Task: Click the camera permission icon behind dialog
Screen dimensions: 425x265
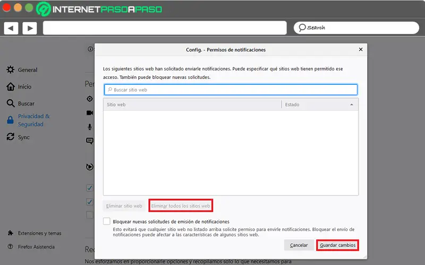Action: (x=90, y=113)
